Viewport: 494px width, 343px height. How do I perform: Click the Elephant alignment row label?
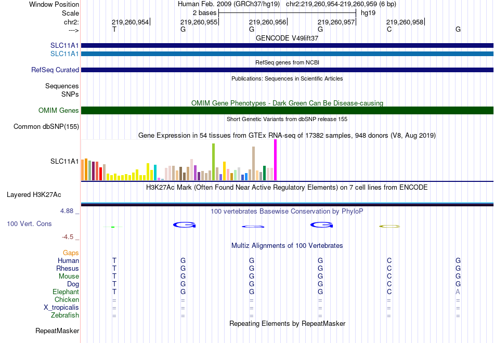66,292
